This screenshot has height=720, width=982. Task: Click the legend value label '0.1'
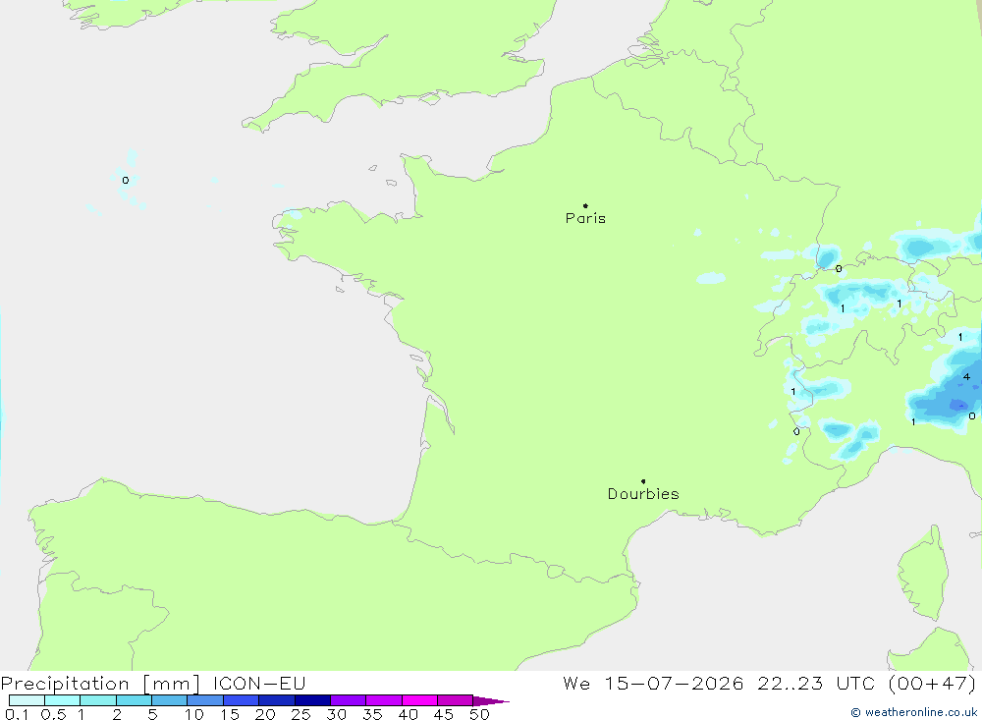(17, 714)
